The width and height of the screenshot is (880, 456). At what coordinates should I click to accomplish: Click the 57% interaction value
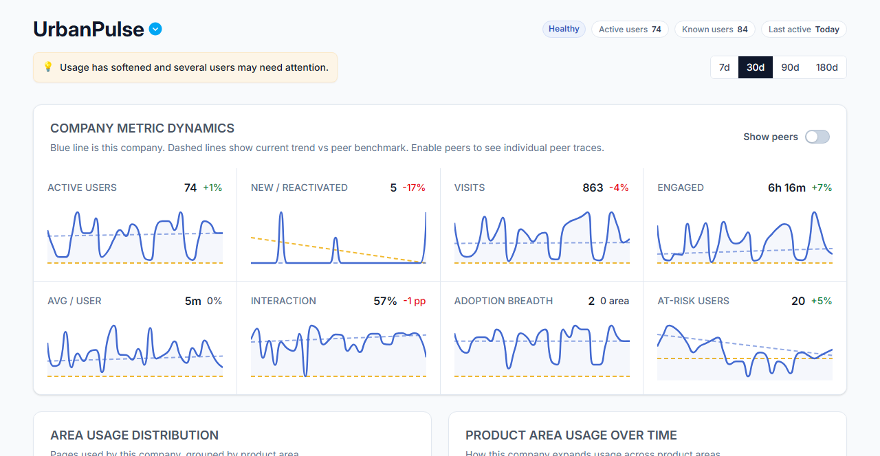[x=385, y=301]
